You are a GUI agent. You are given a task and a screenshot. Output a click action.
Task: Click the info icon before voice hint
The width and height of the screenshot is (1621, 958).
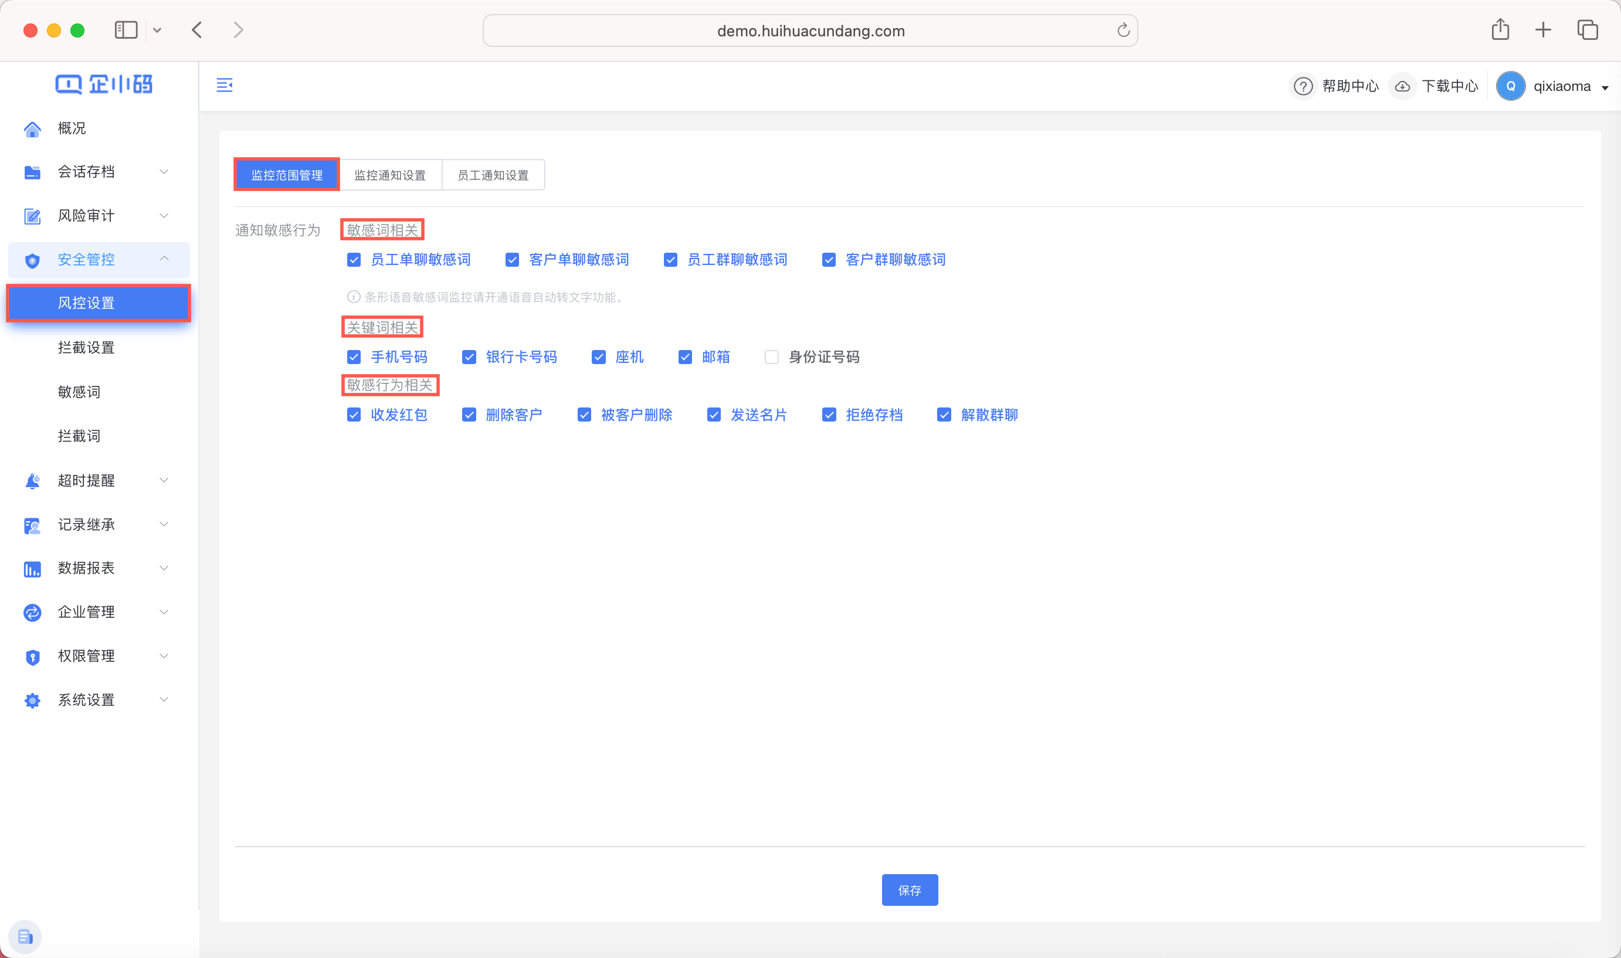[353, 297]
